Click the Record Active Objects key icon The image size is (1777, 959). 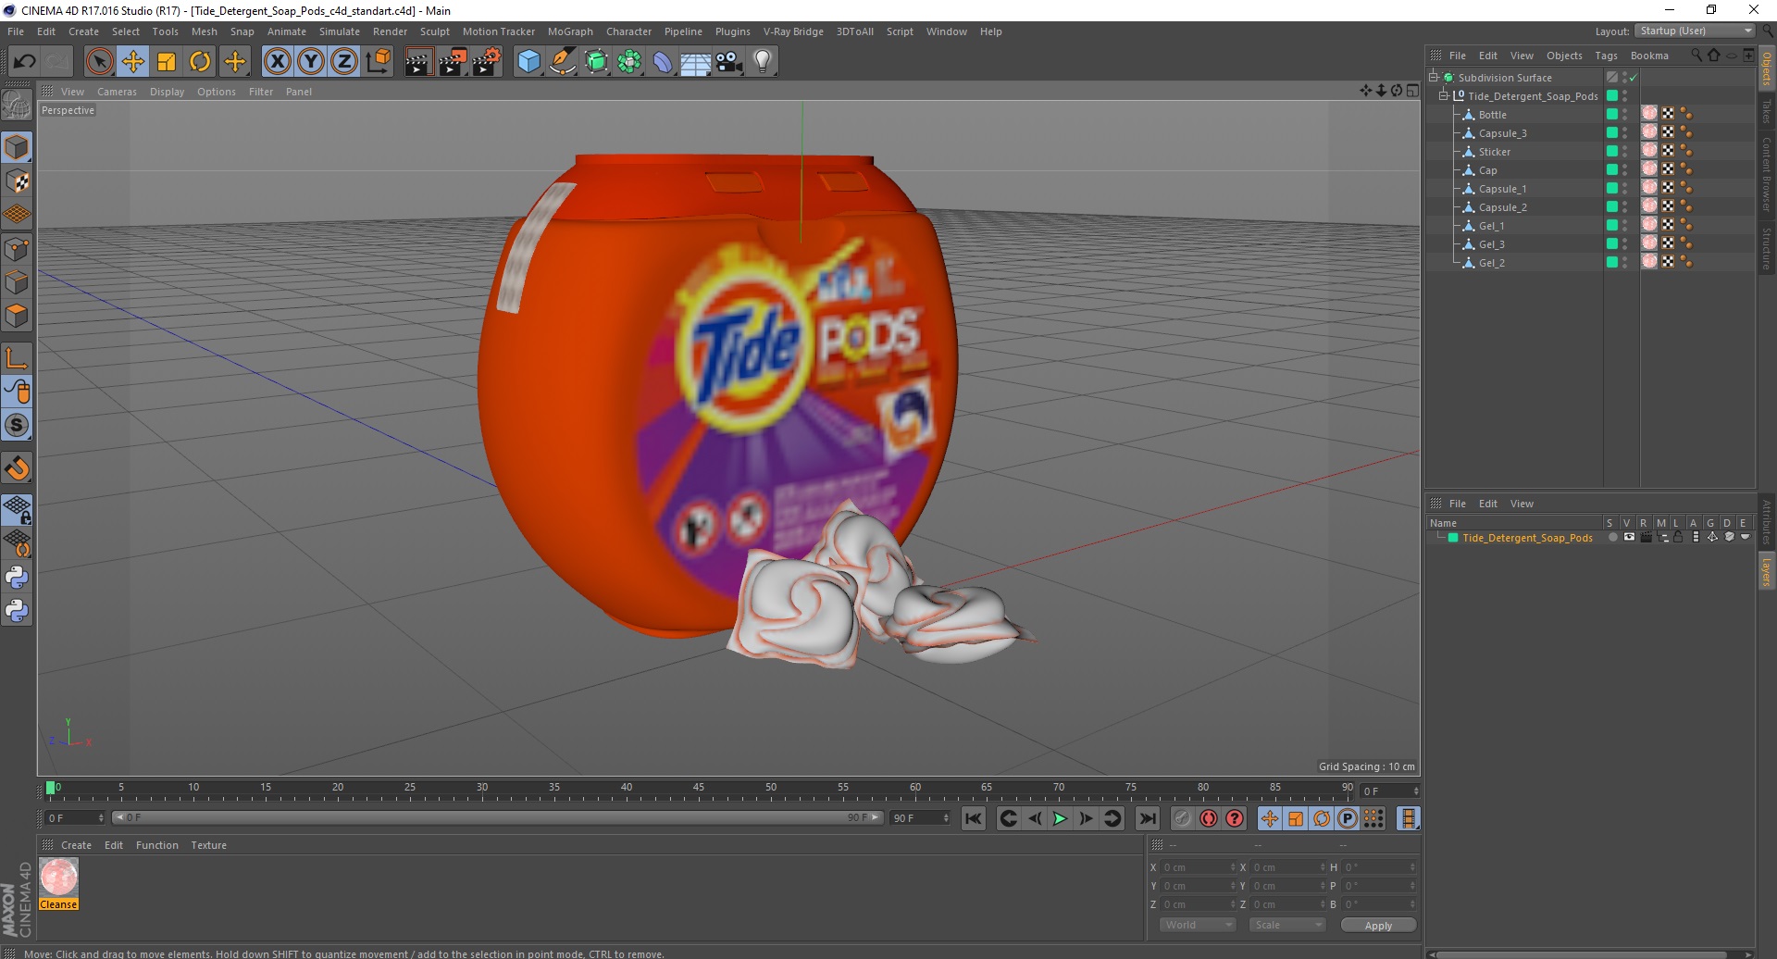pos(1183,818)
